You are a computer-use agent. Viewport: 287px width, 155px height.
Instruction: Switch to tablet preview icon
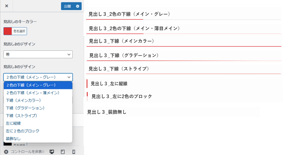(x=63, y=152)
